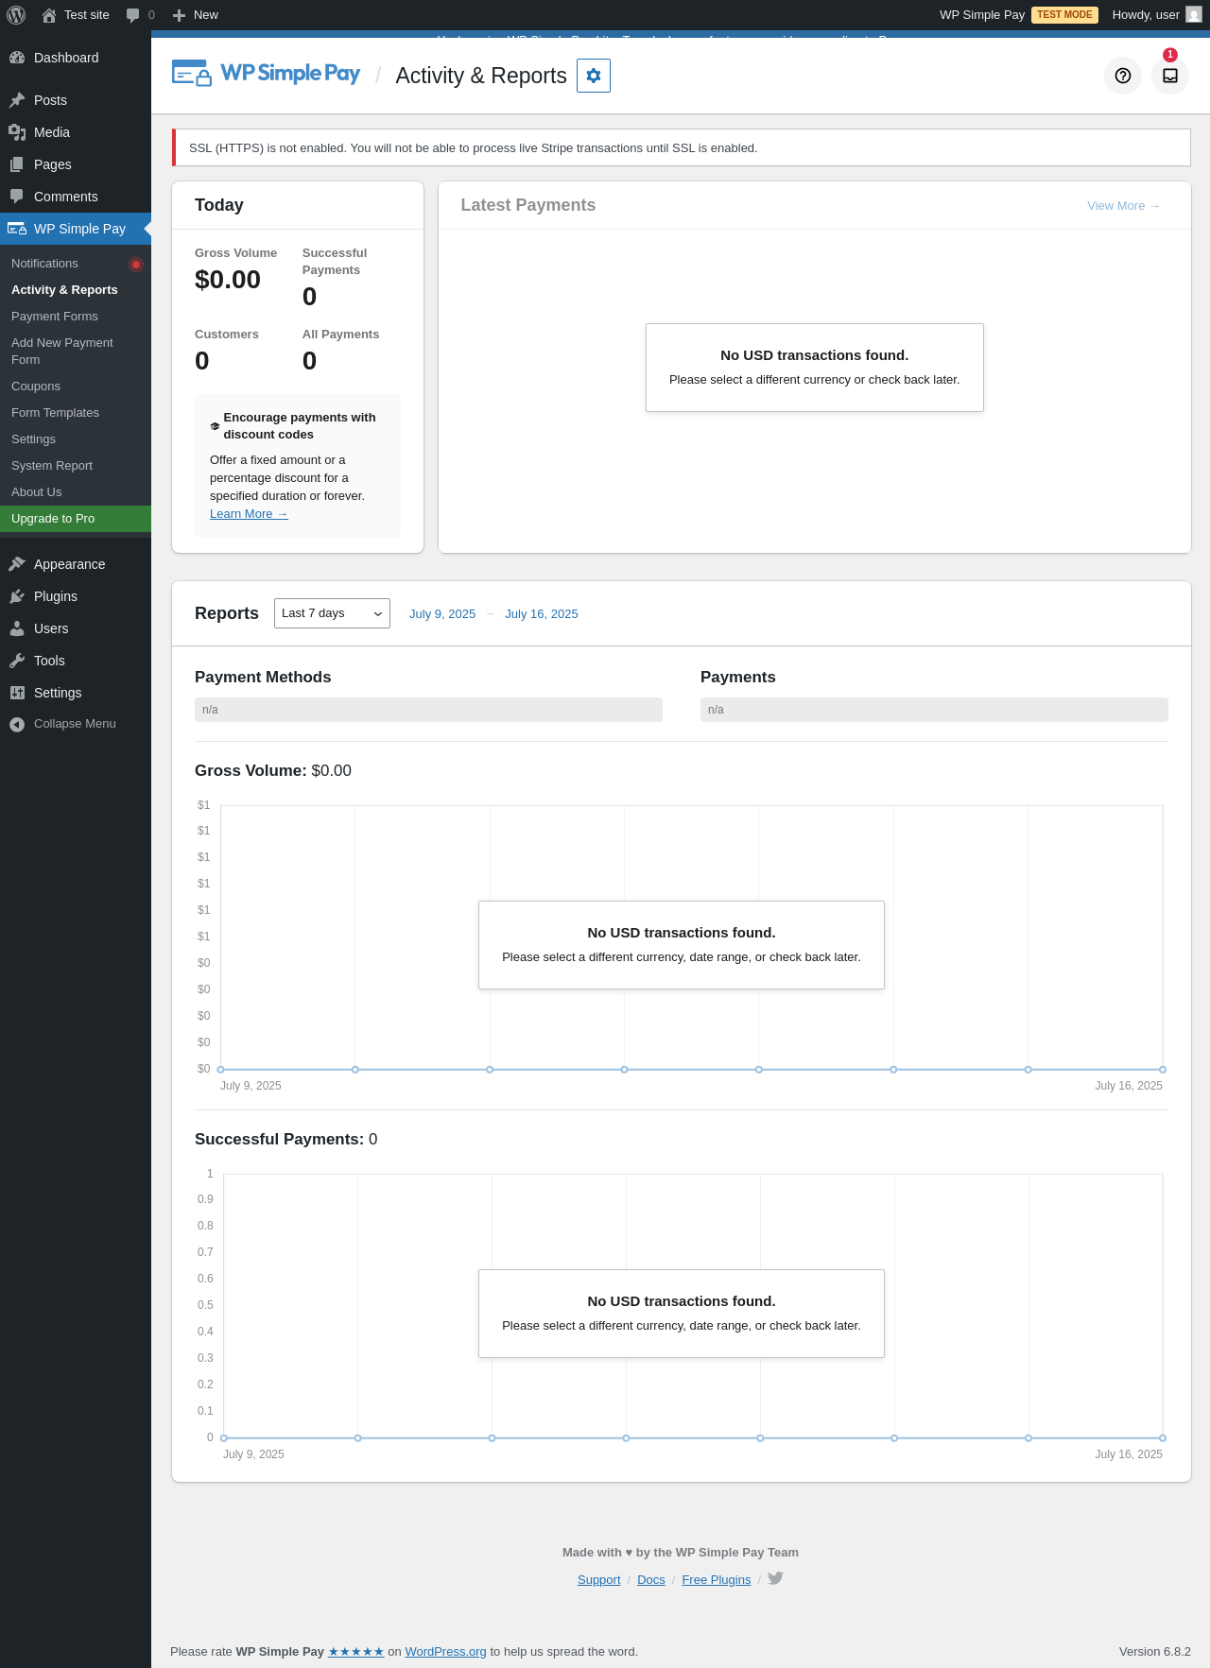Click the WP Simple Pay logo
This screenshot has height=1668, width=1210.
pos(267,74)
